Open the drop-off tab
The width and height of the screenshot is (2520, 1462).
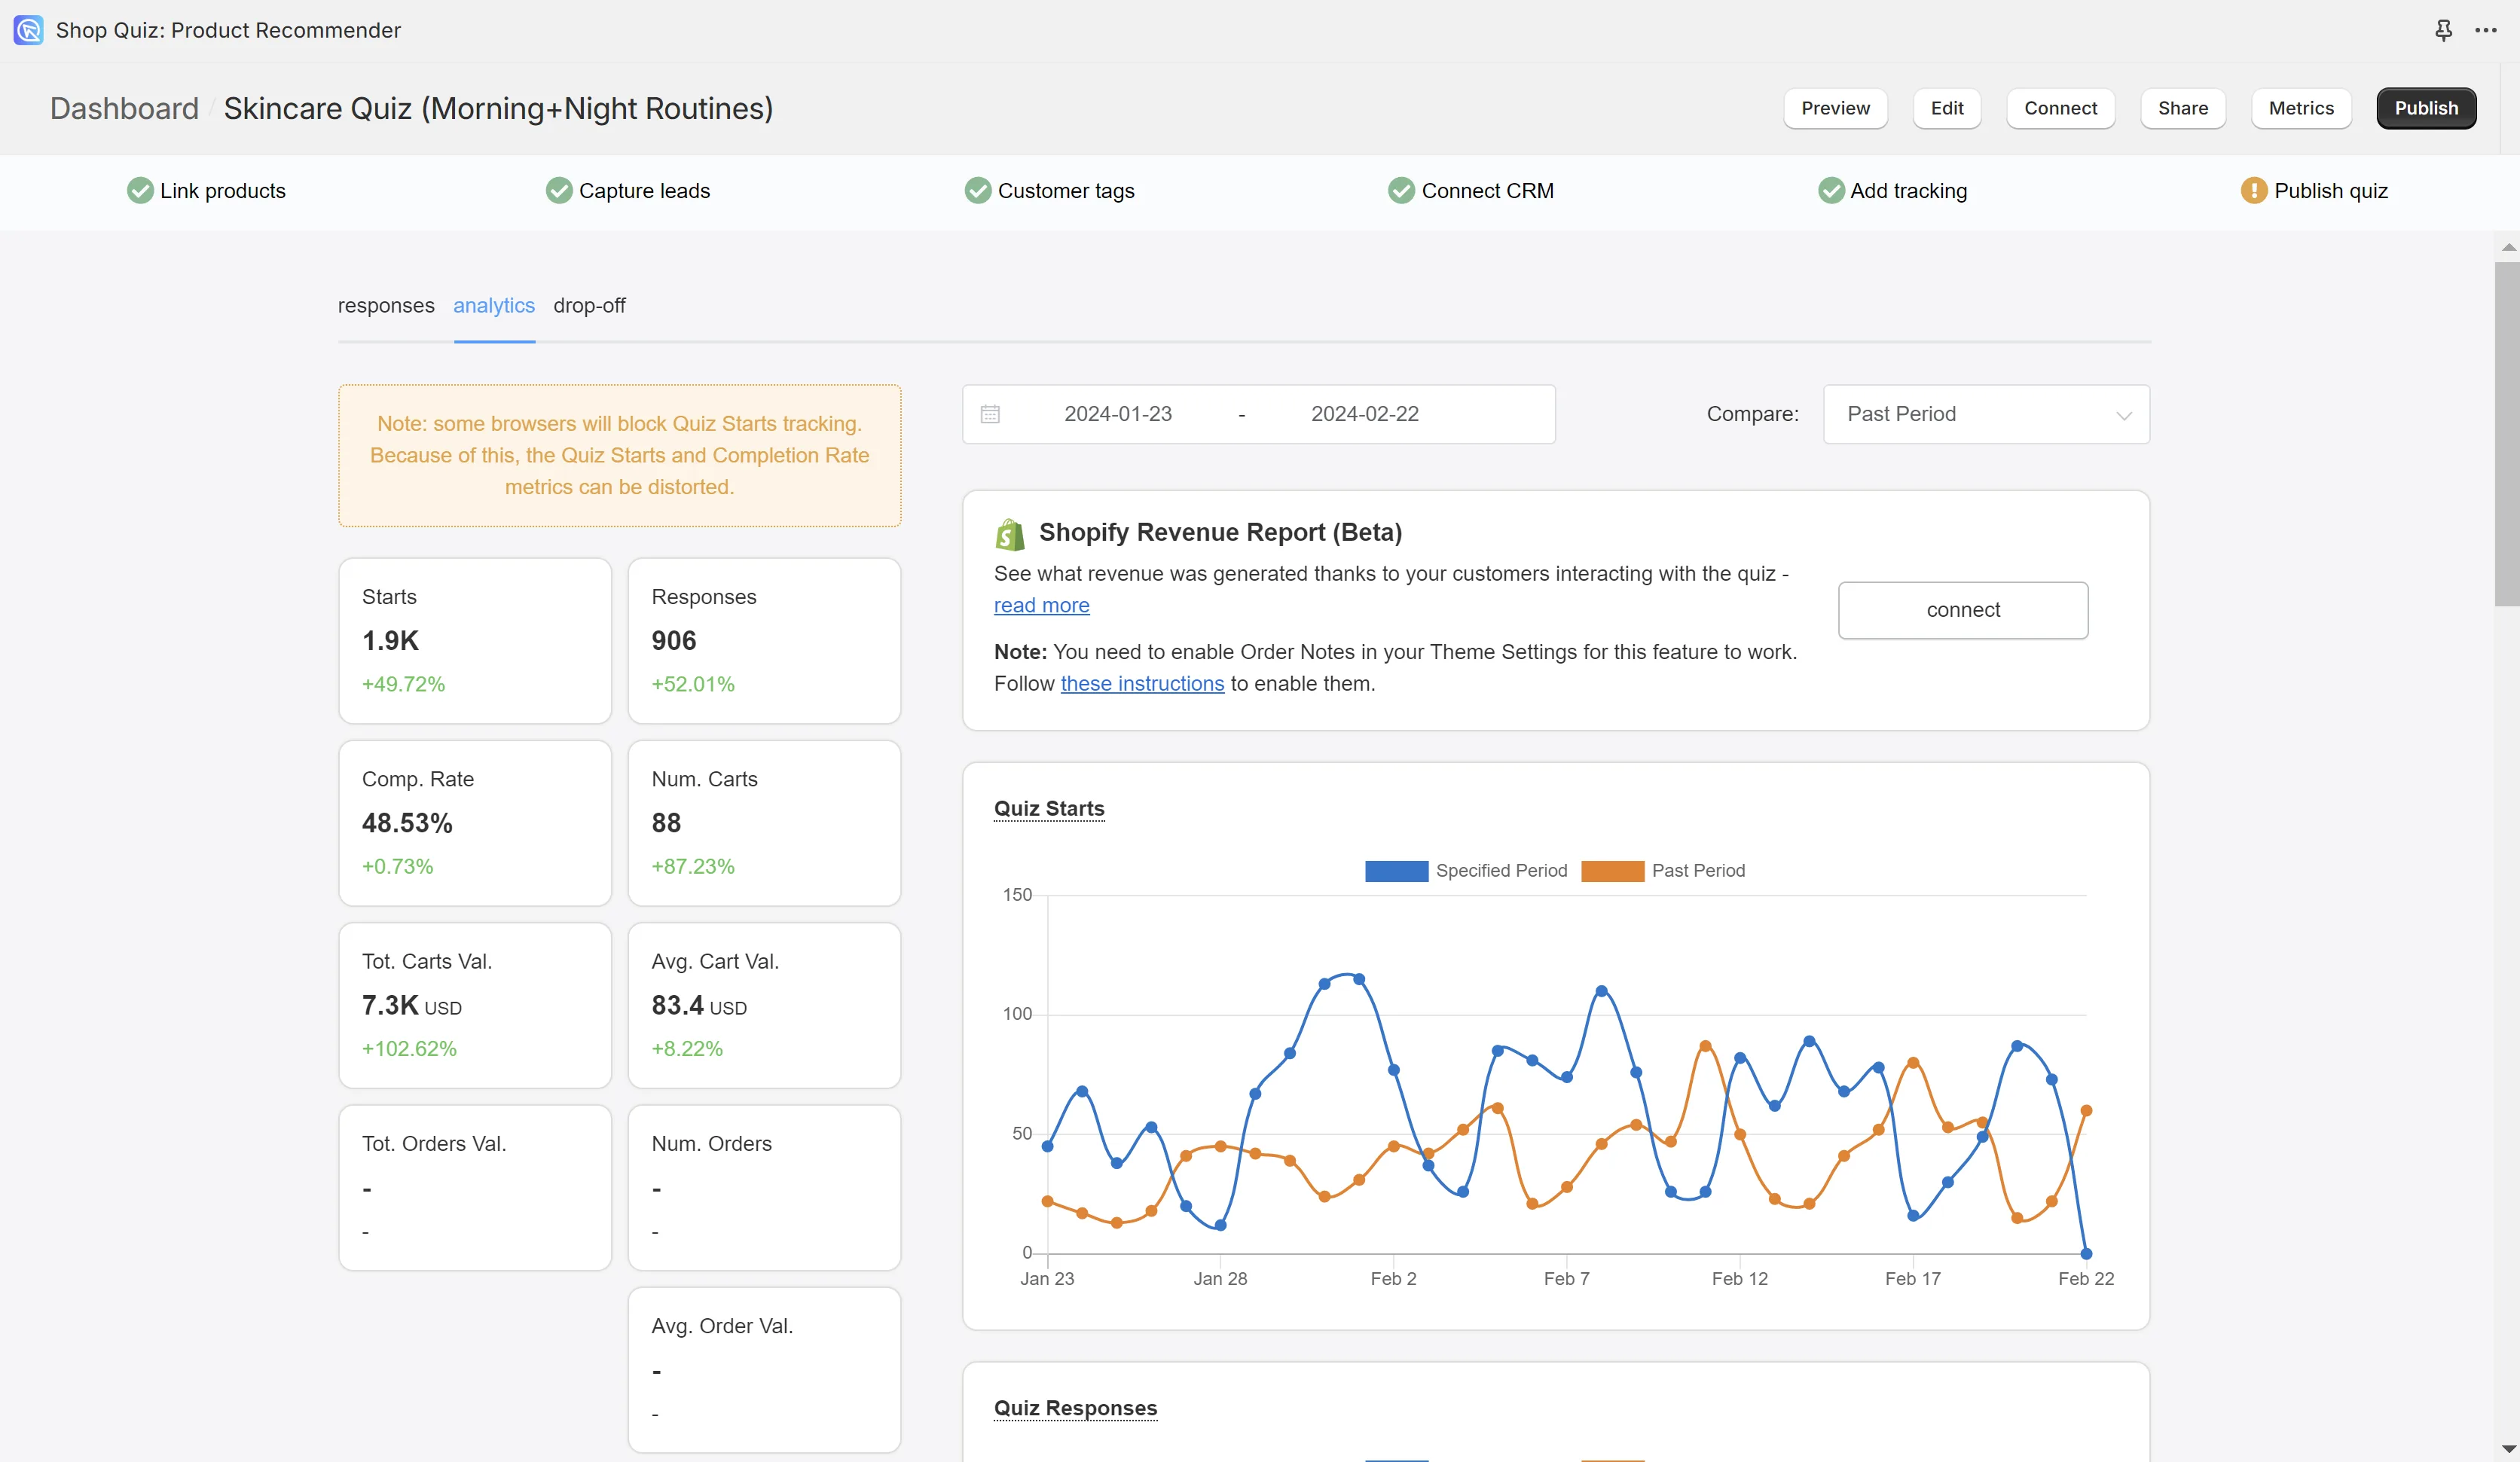coord(589,306)
